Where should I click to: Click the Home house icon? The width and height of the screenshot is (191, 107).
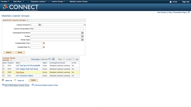coord(170,2)
